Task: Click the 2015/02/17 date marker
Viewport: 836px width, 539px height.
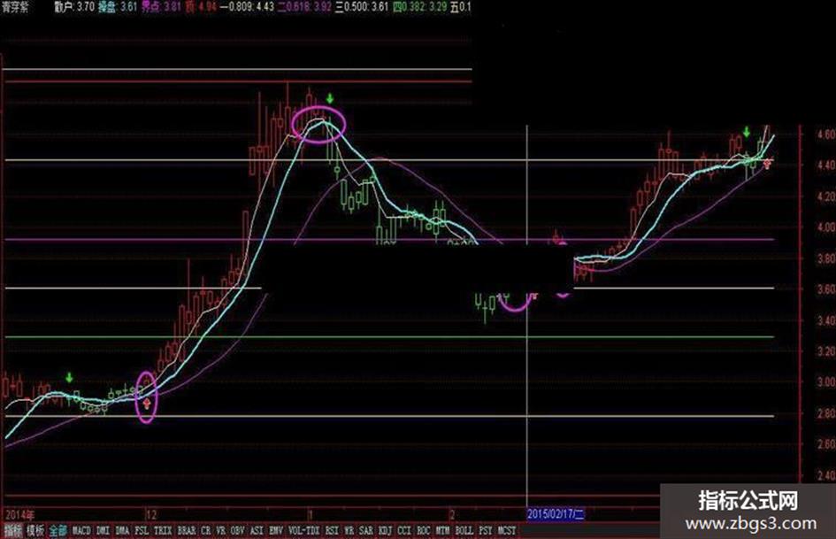Action: (556, 514)
